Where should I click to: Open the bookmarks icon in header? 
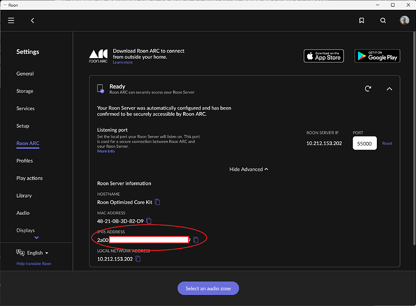click(x=362, y=20)
